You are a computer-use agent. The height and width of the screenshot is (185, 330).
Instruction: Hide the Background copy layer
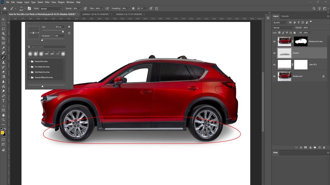tap(274, 41)
